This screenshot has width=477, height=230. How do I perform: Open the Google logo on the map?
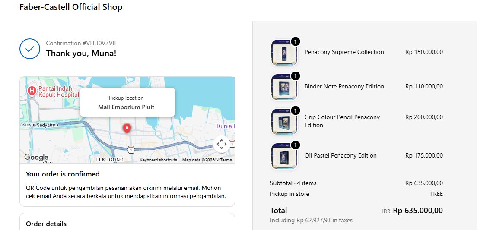(x=36, y=157)
